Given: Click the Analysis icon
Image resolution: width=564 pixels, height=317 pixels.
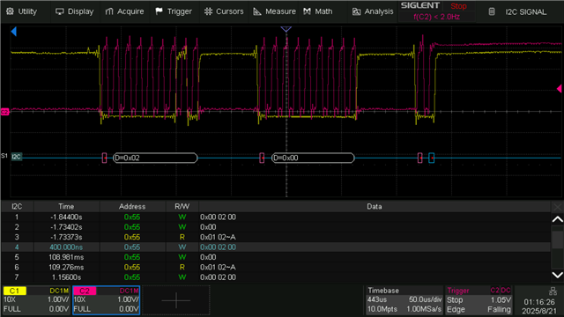Looking at the screenshot, I should coord(356,11).
